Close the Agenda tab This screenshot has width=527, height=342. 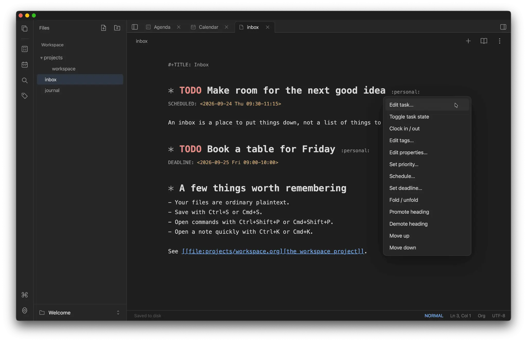pyautogui.click(x=179, y=27)
